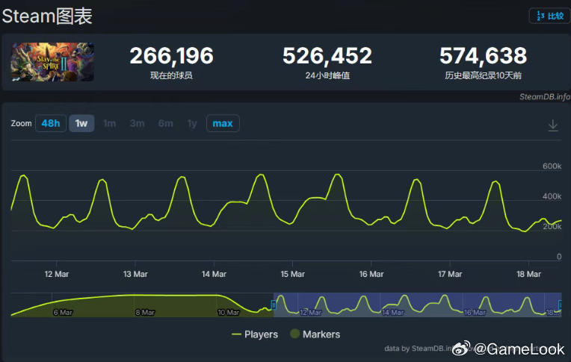Grab the left navigator range handle
Image resolution: width=571 pixels, height=362 pixels.
274,305
